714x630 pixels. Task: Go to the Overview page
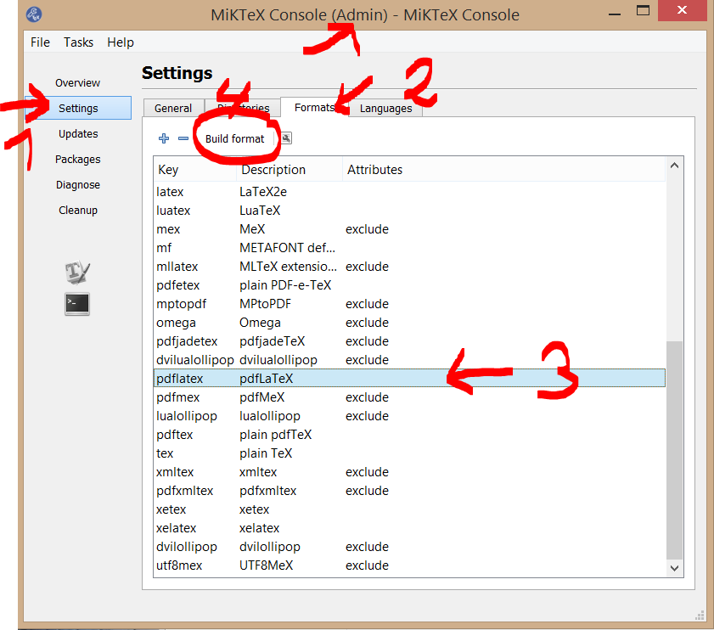click(x=77, y=83)
